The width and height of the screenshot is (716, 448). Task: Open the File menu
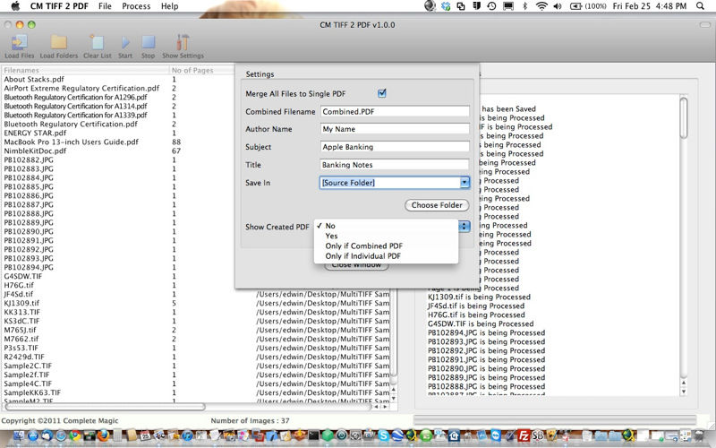(105, 6)
